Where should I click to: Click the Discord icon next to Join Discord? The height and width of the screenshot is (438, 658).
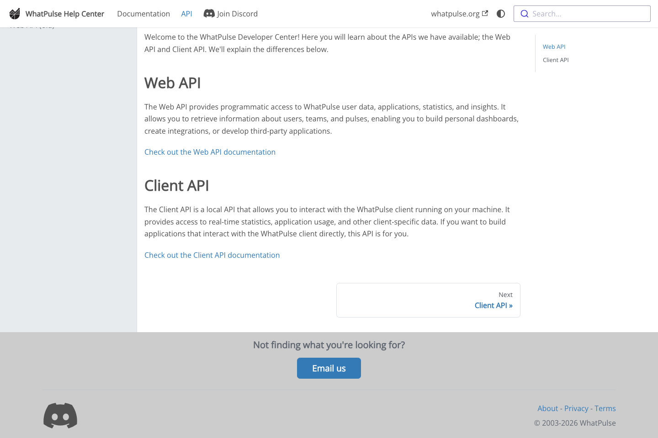coord(209,14)
